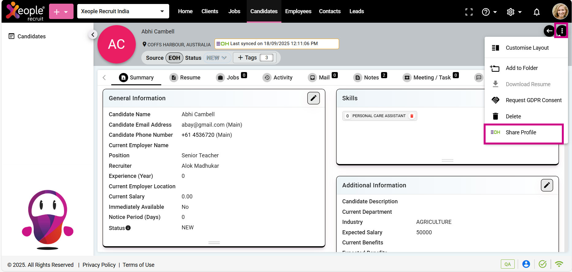
Task: Collapse the left sidebar panel
Action: [x=93, y=35]
